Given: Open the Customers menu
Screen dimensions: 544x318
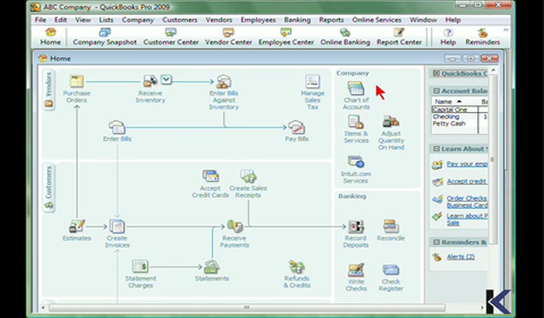Looking at the screenshot, I should (180, 20).
